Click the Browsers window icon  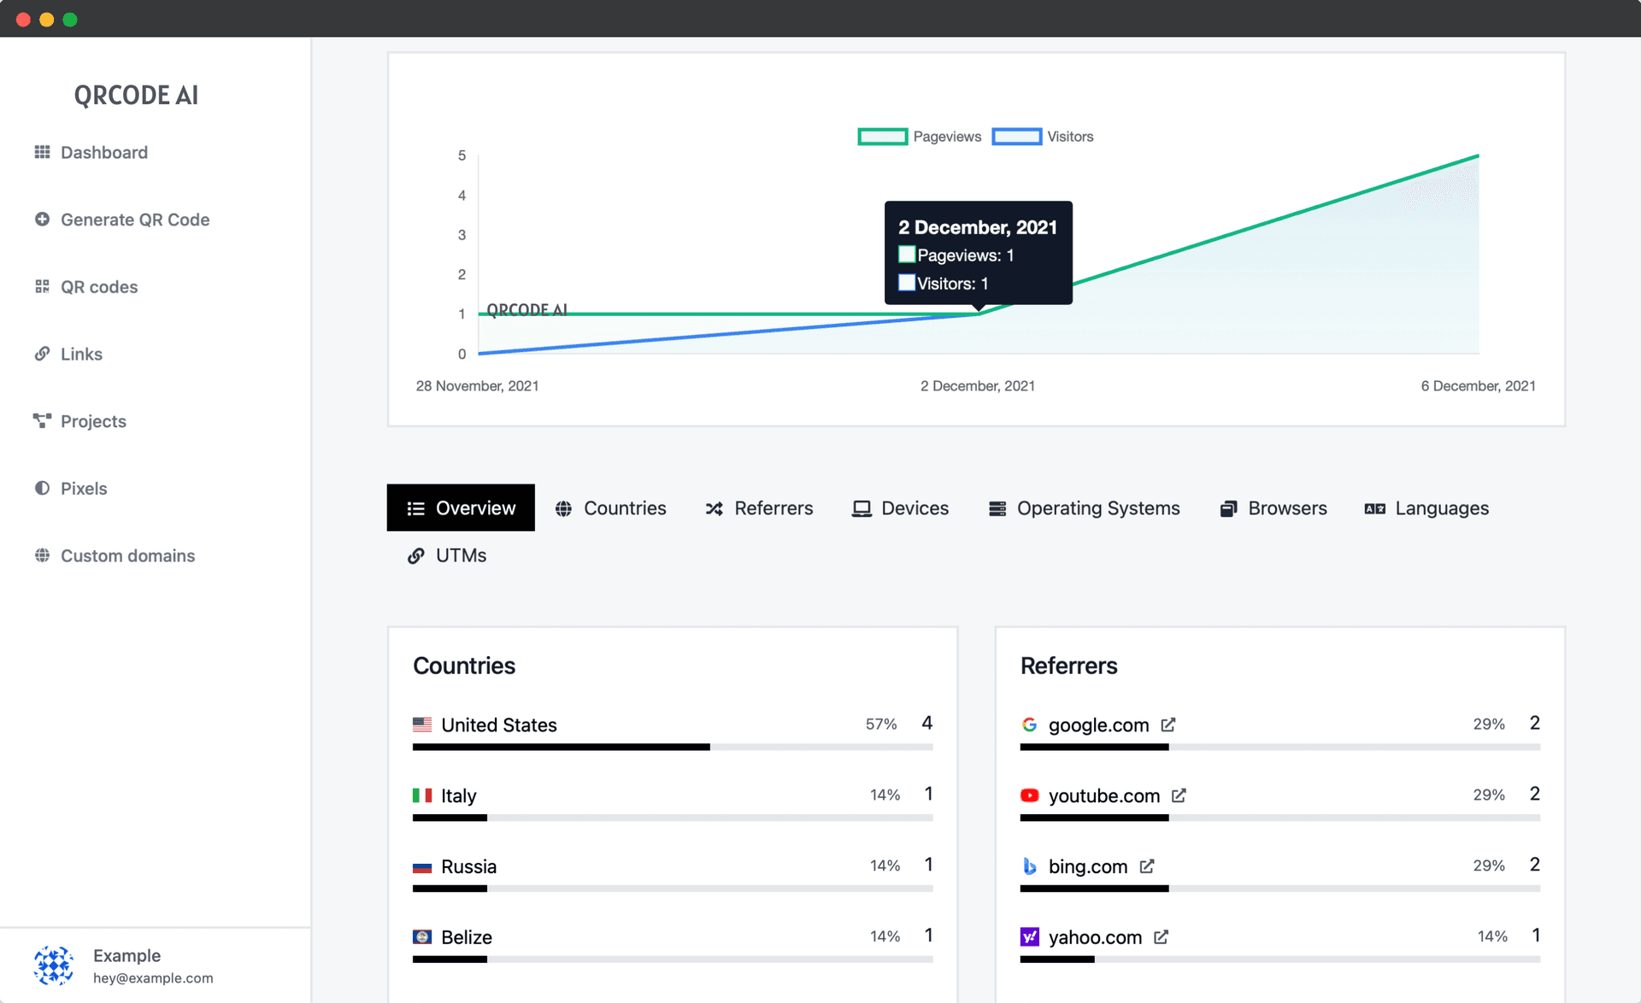[x=1228, y=509]
